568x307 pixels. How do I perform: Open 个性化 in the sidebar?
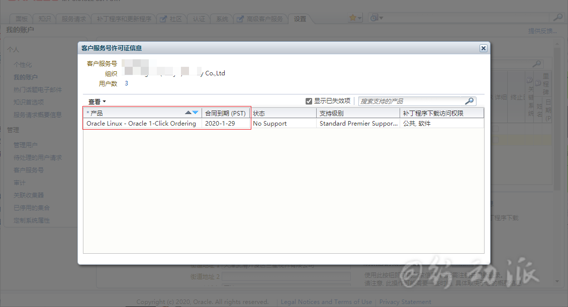click(23, 65)
